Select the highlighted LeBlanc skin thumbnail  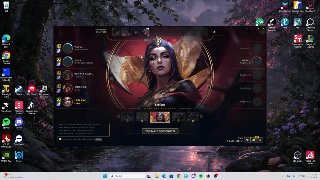tap(160, 117)
